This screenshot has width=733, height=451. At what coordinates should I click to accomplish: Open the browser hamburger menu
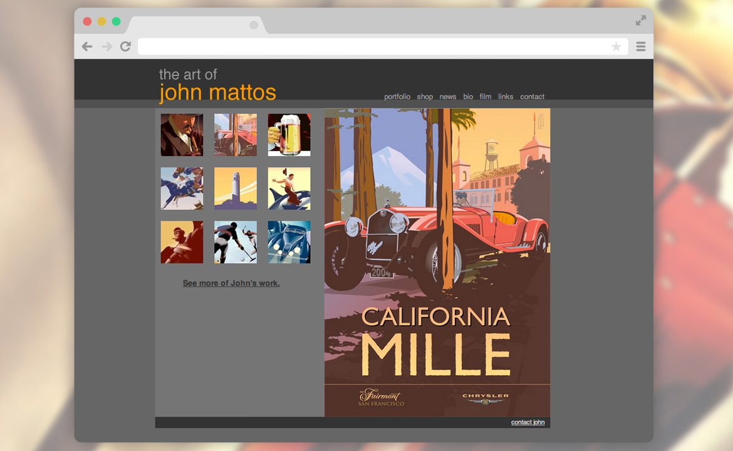(x=640, y=46)
